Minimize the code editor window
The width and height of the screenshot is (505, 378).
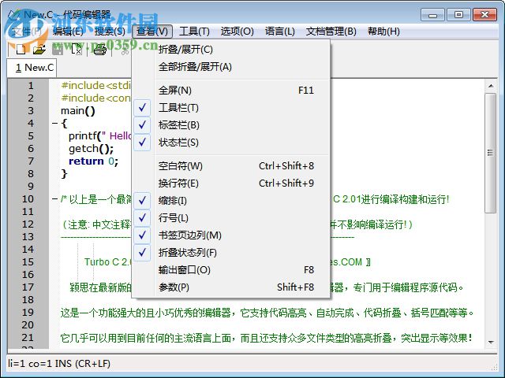(x=432, y=15)
